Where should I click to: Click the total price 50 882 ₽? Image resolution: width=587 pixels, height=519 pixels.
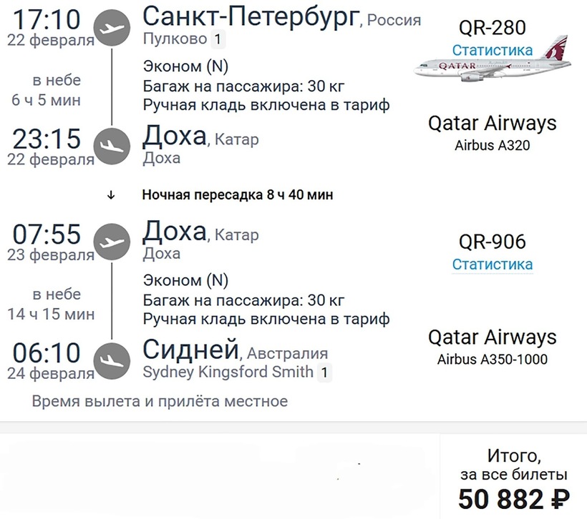click(514, 498)
